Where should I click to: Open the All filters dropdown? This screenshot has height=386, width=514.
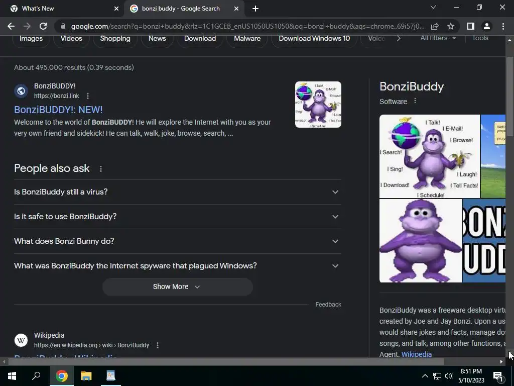(438, 38)
